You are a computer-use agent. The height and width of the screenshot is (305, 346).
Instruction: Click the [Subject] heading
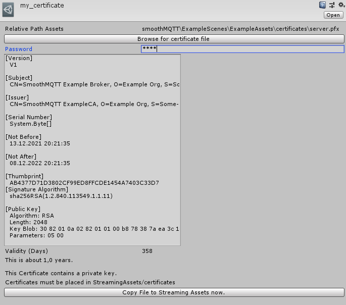click(x=19, y=78)
